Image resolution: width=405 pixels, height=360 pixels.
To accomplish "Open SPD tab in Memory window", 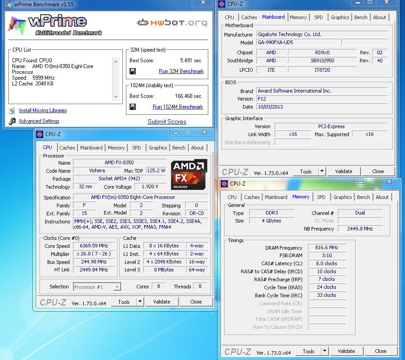I will coord(321,197).
